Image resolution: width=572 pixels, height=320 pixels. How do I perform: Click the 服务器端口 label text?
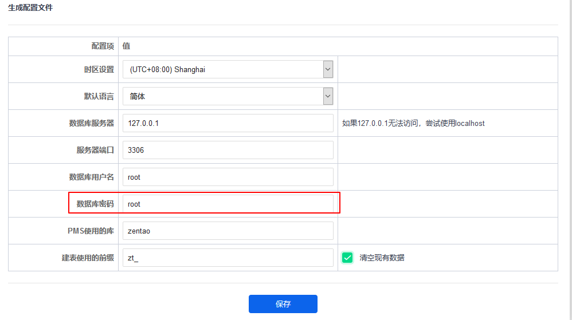click(x=95, y=150)
